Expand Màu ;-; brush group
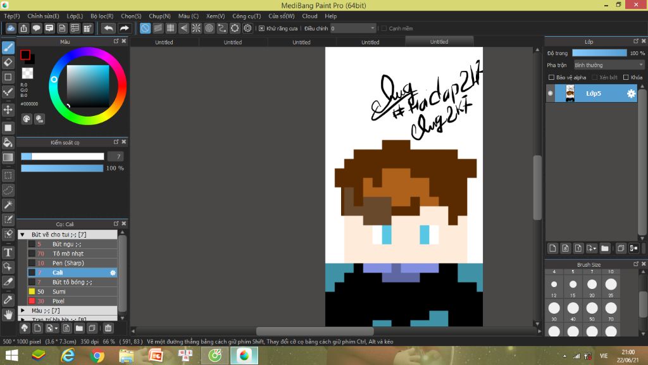The width and height of the screenshot is (648, 365). click(22, 311)
